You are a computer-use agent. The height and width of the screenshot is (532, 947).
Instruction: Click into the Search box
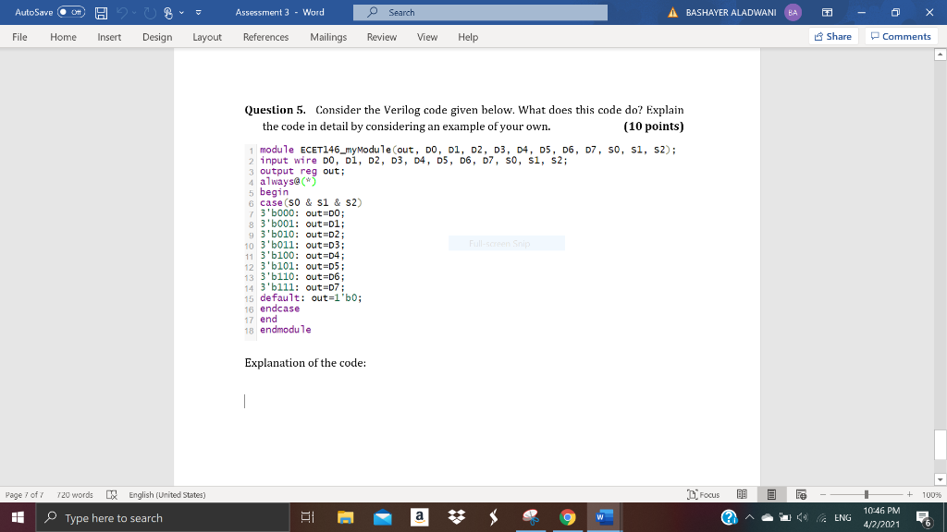[x=480, y=12]
